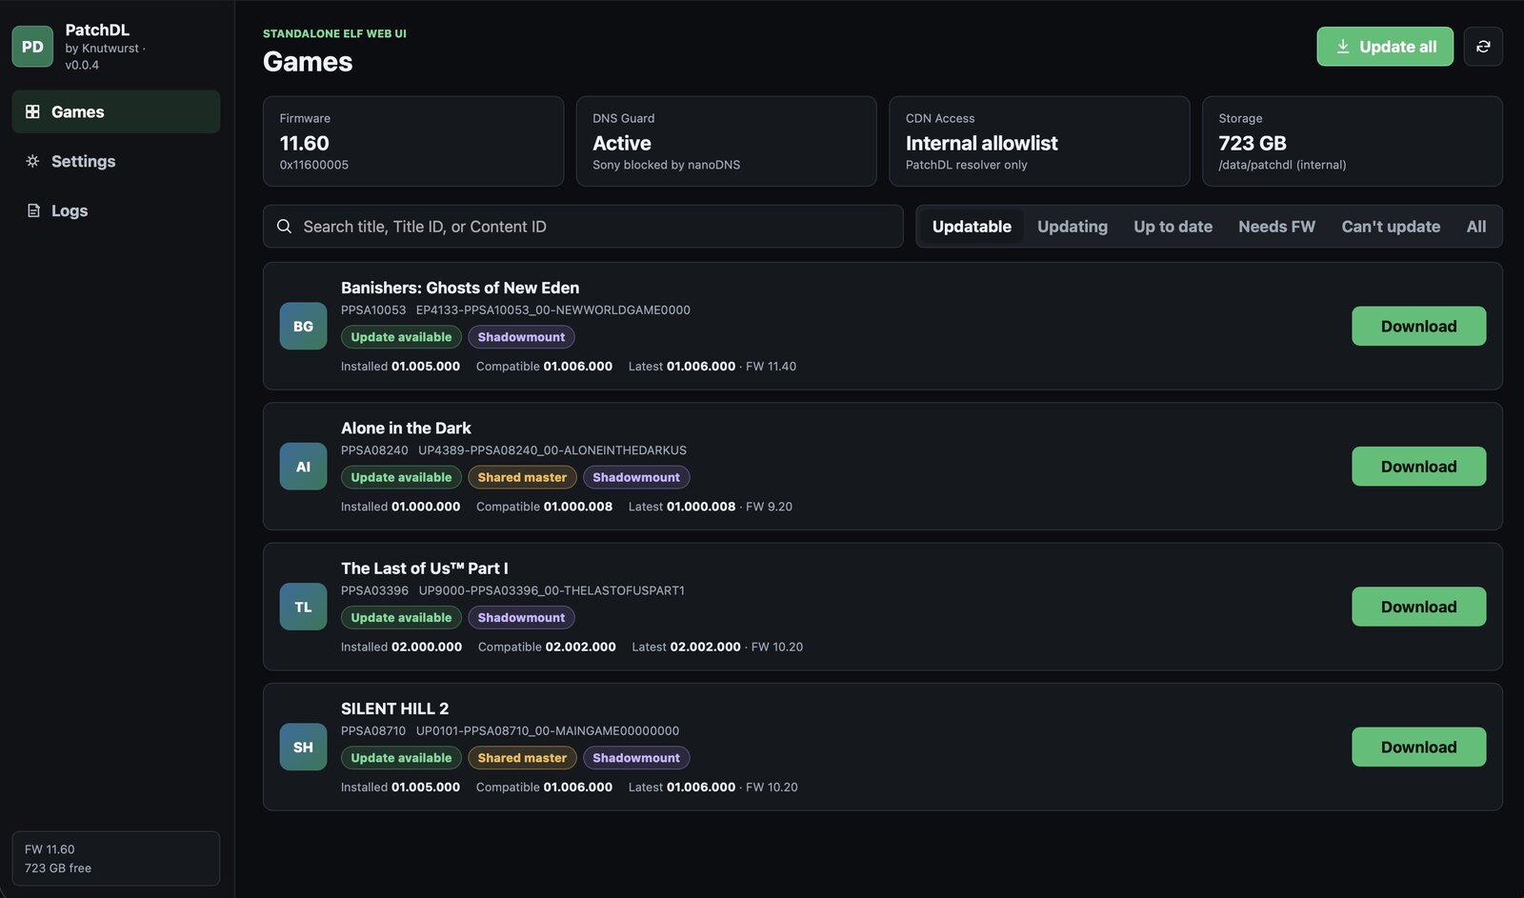This screenshot has width=1524, height=898.
Task: Click content ID UP9000-PPSA03396_00-THELASTOFUSPART1
Action: pos(551,590)
